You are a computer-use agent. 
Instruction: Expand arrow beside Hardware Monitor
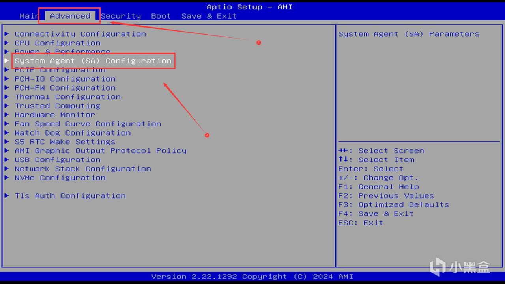(7, 115)
